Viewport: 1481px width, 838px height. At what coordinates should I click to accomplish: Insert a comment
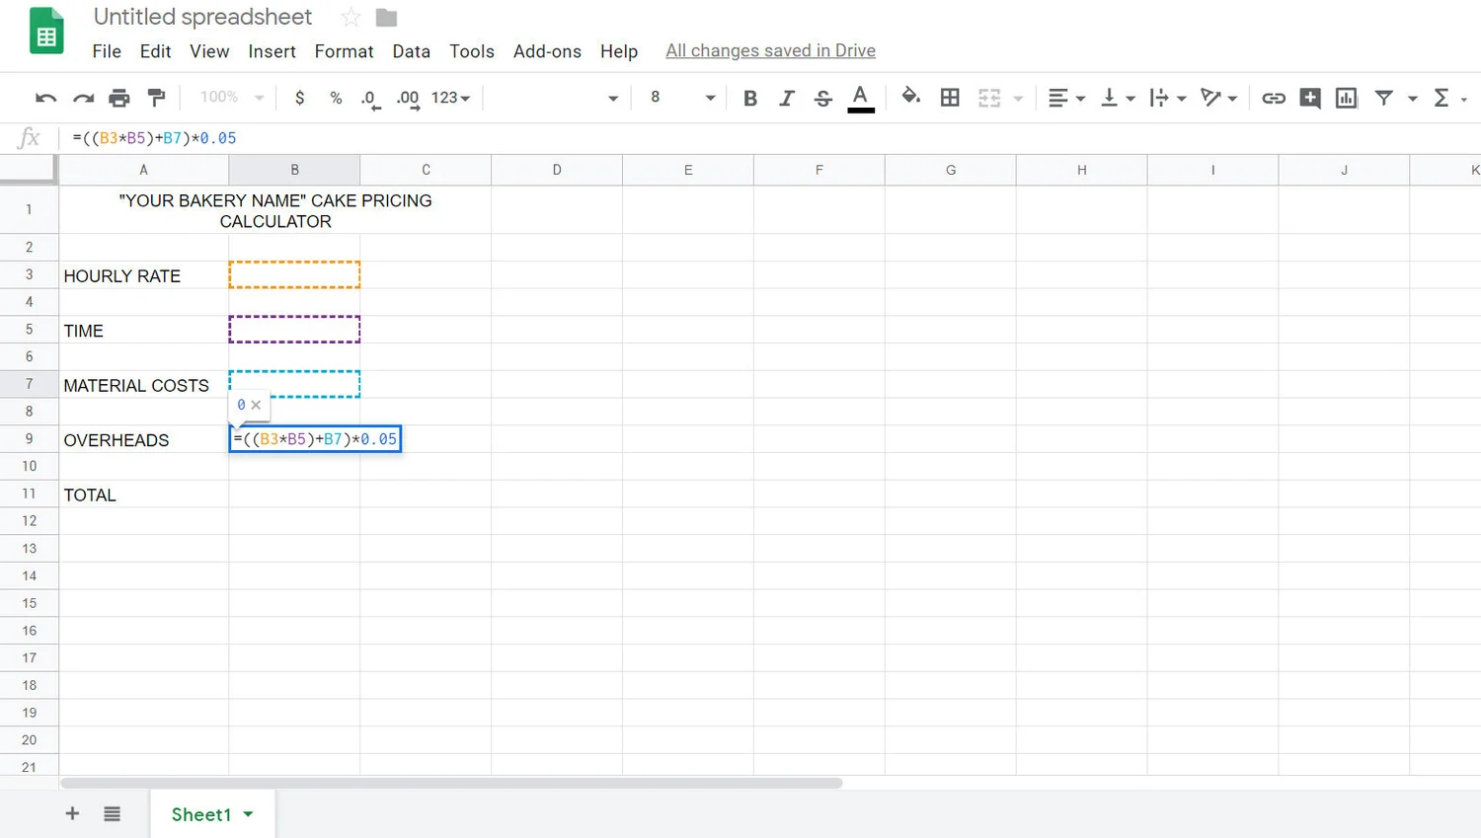click(x=1309, y=98)
